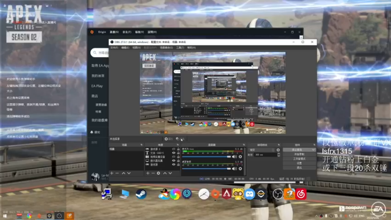Open clock app icon in dock
391x220 pixels.
204,194
